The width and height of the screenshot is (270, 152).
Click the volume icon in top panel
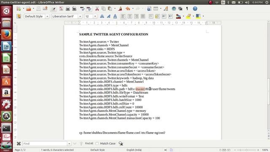coord(247,2)
